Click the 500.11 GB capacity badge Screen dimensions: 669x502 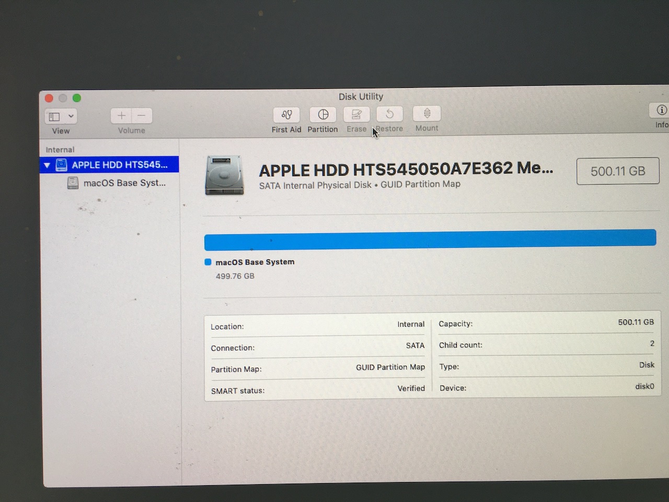click(x=618, y=171)
